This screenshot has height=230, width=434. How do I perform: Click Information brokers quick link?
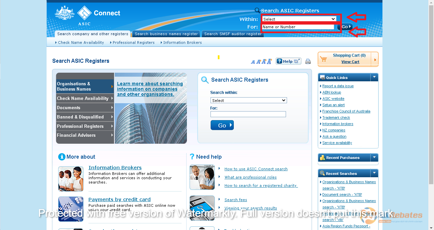[338, 124]
